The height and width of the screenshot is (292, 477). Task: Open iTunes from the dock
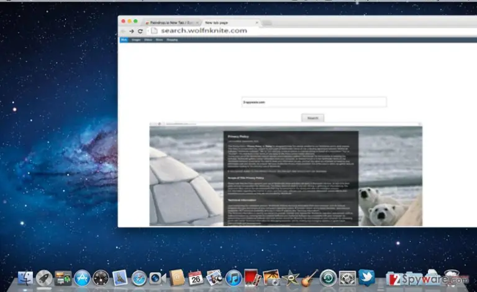tap(234, 278)
